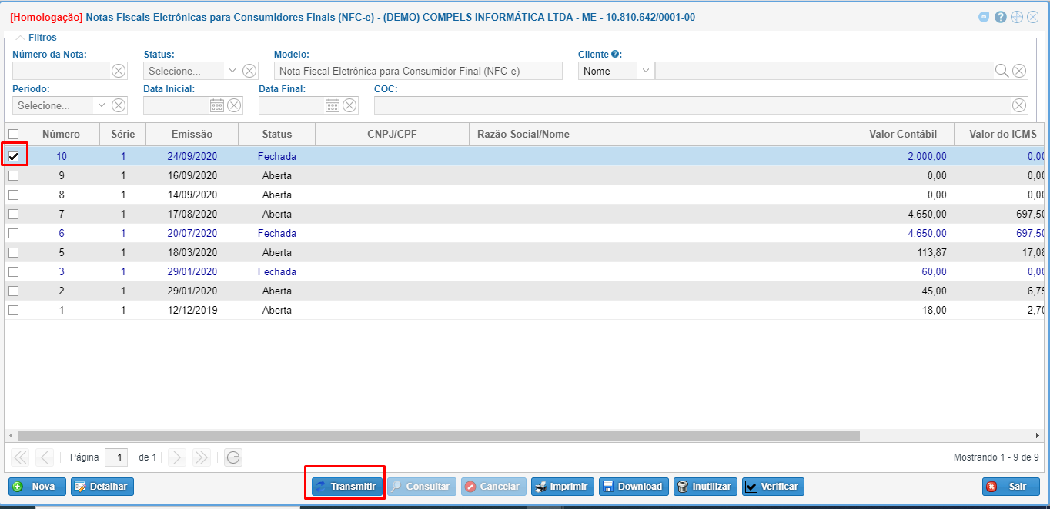Sort by the Valor Contábil column header
The height and width of the screenshot is (509, 1050).
[904, 134]
